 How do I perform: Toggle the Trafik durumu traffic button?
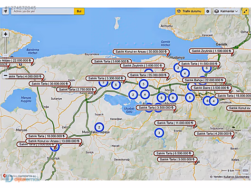tap(190, 11)
